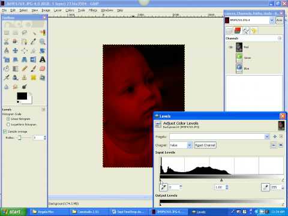Add current settings to Levels presets
Screen dimensions: 288x216
click(x=275, y=136)
